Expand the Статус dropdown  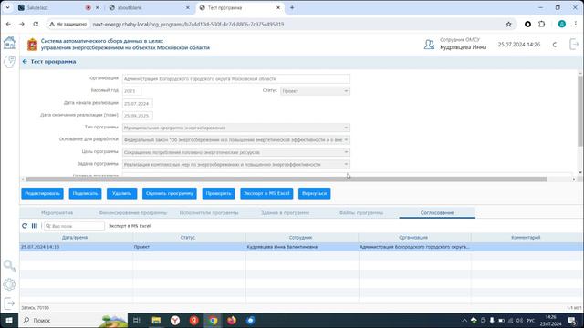pos(346,91)
